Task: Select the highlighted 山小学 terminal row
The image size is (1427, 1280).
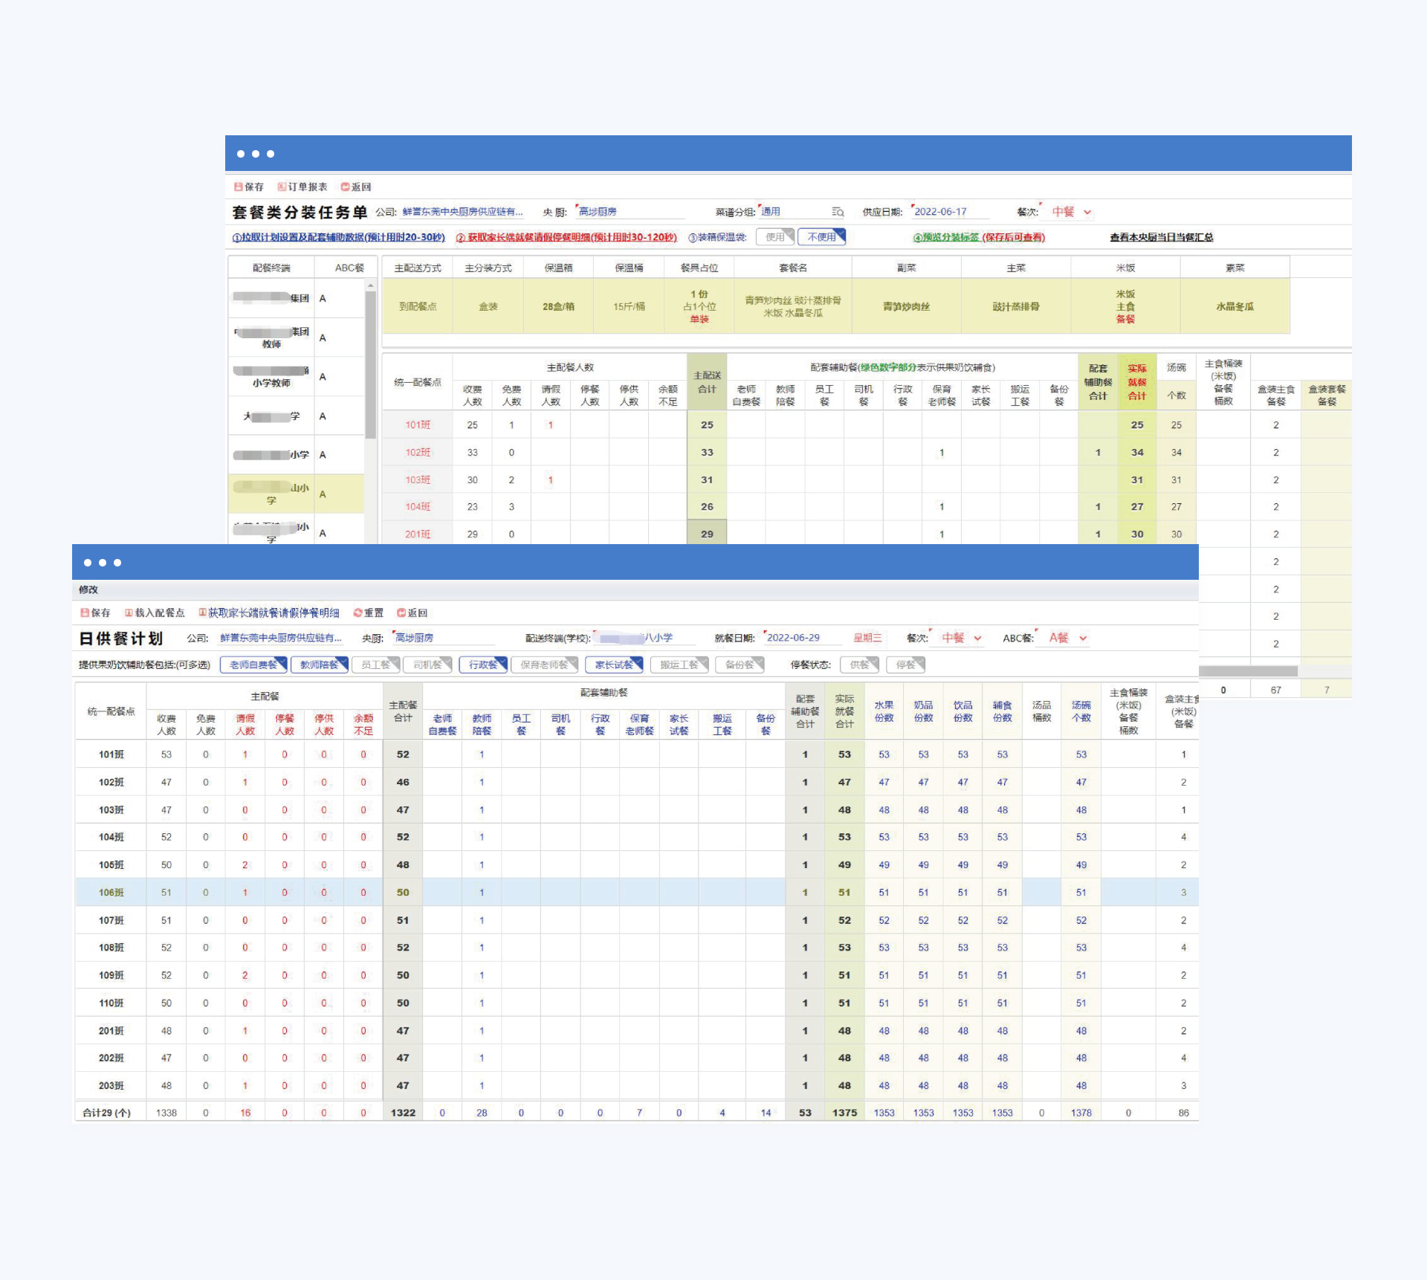Action: 296,494
